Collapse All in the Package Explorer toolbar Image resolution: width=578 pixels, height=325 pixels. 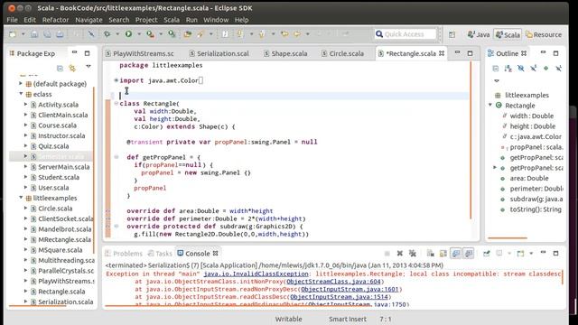coord(60,69)
